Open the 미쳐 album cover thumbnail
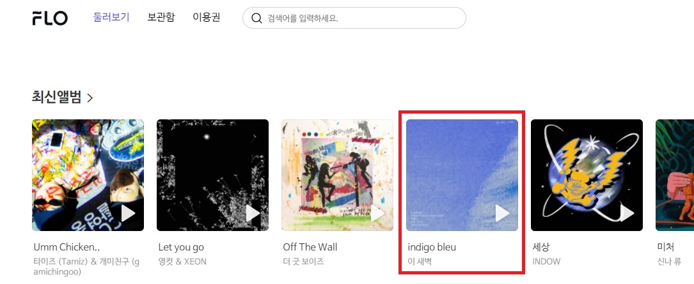The height and width of the screenshot is (284, 694). (675, 175)
